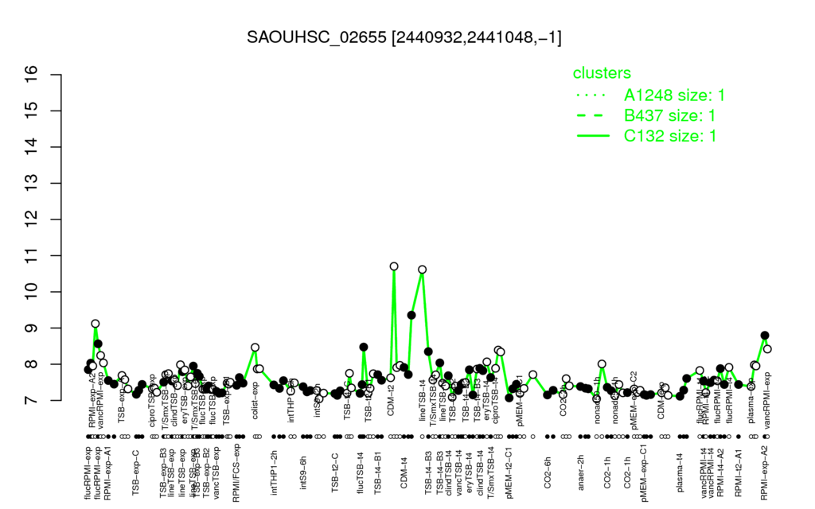Screen dimensions: 815x509
Task: Click the 'colist-exp' axis label
Action: tap(255, 401)
